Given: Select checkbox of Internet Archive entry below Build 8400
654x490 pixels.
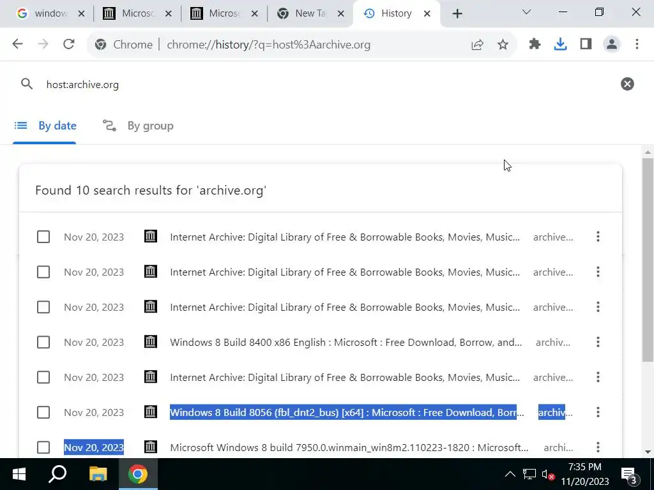Looking at the screenshot, I should (43, 377).
